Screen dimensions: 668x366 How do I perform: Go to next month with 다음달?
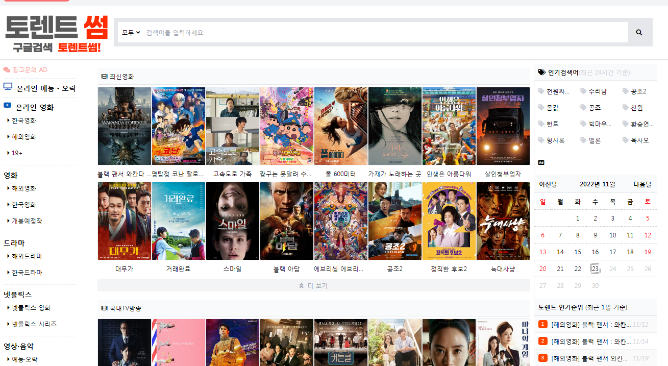tap(642, 184)
